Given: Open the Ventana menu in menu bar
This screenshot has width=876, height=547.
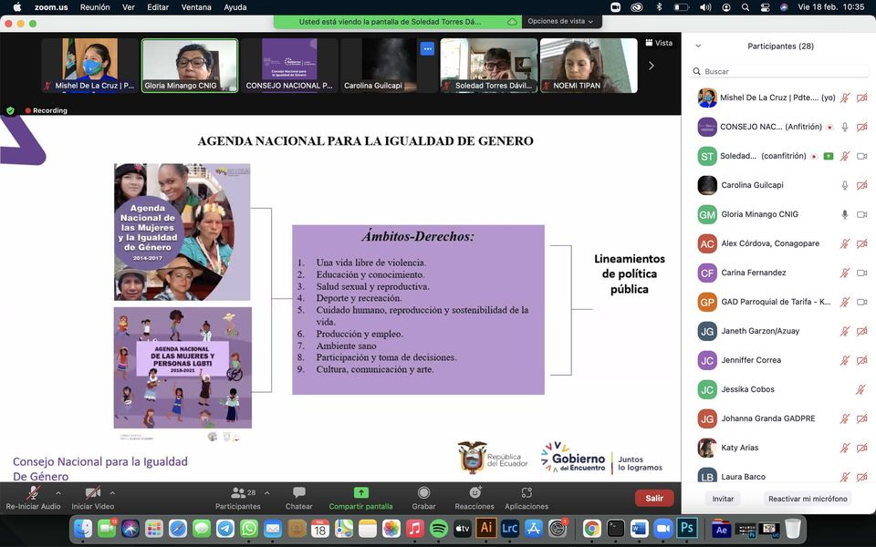Looking at the screenshot, I should pos(196,7).
